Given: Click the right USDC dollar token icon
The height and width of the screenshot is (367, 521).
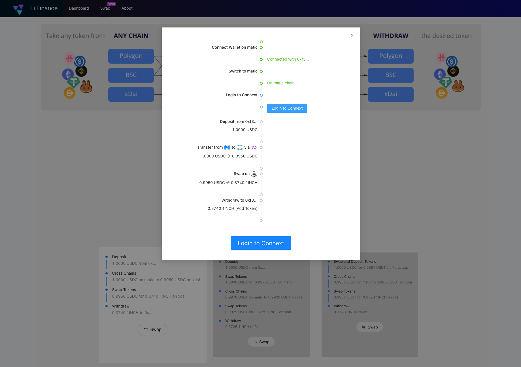Looking at the screenshot, I should click(x=452, y=61).
